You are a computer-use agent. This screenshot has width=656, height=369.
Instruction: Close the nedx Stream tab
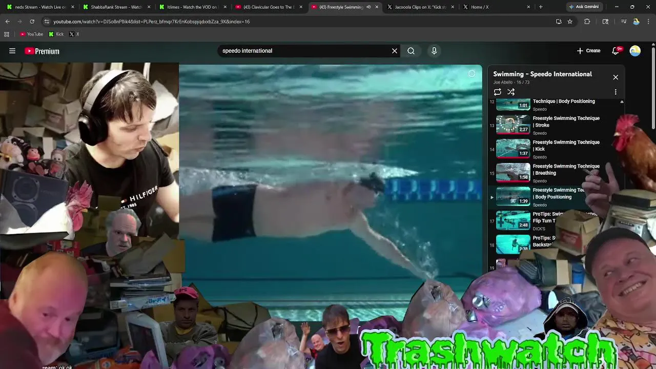pos(72,7)
